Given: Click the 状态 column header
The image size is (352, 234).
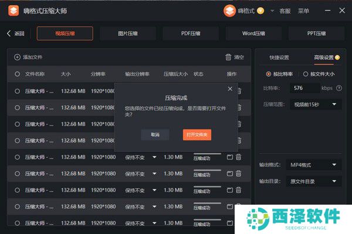Looking at the screenshot, I should 198,74.
